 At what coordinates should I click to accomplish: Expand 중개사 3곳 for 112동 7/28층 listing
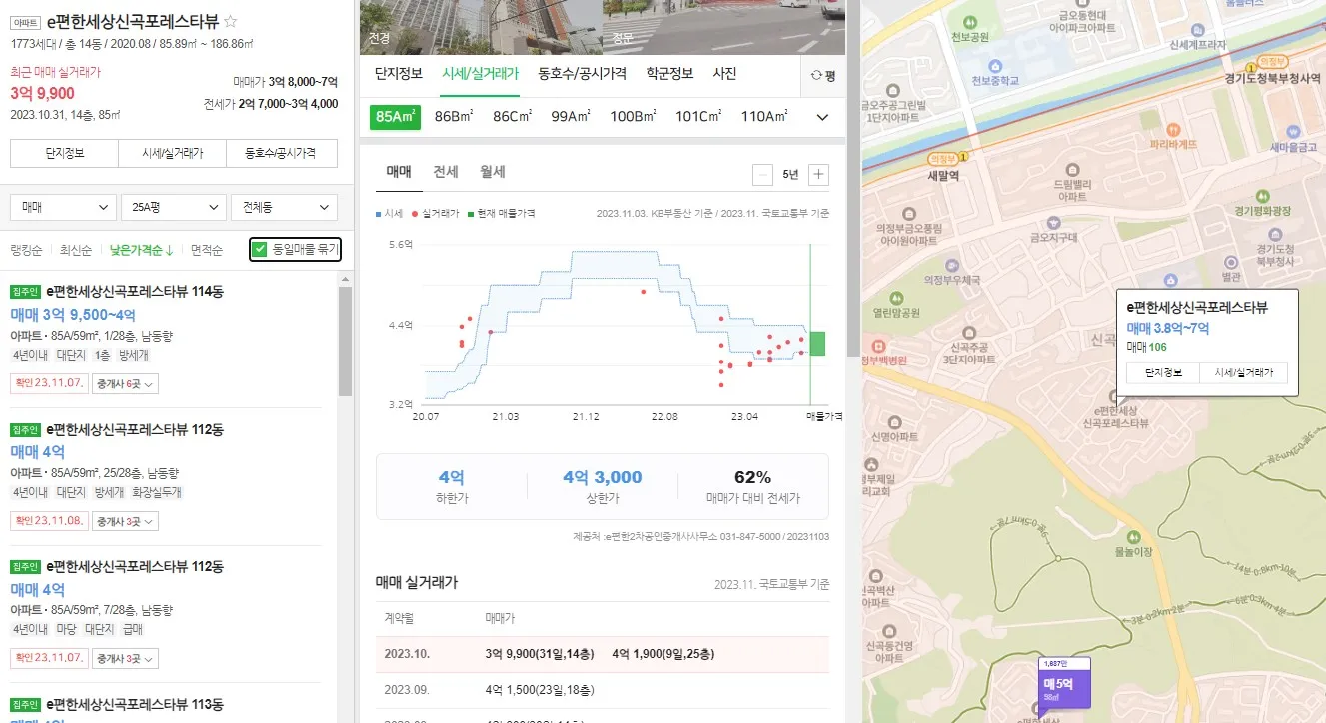[x=125, y=659]
